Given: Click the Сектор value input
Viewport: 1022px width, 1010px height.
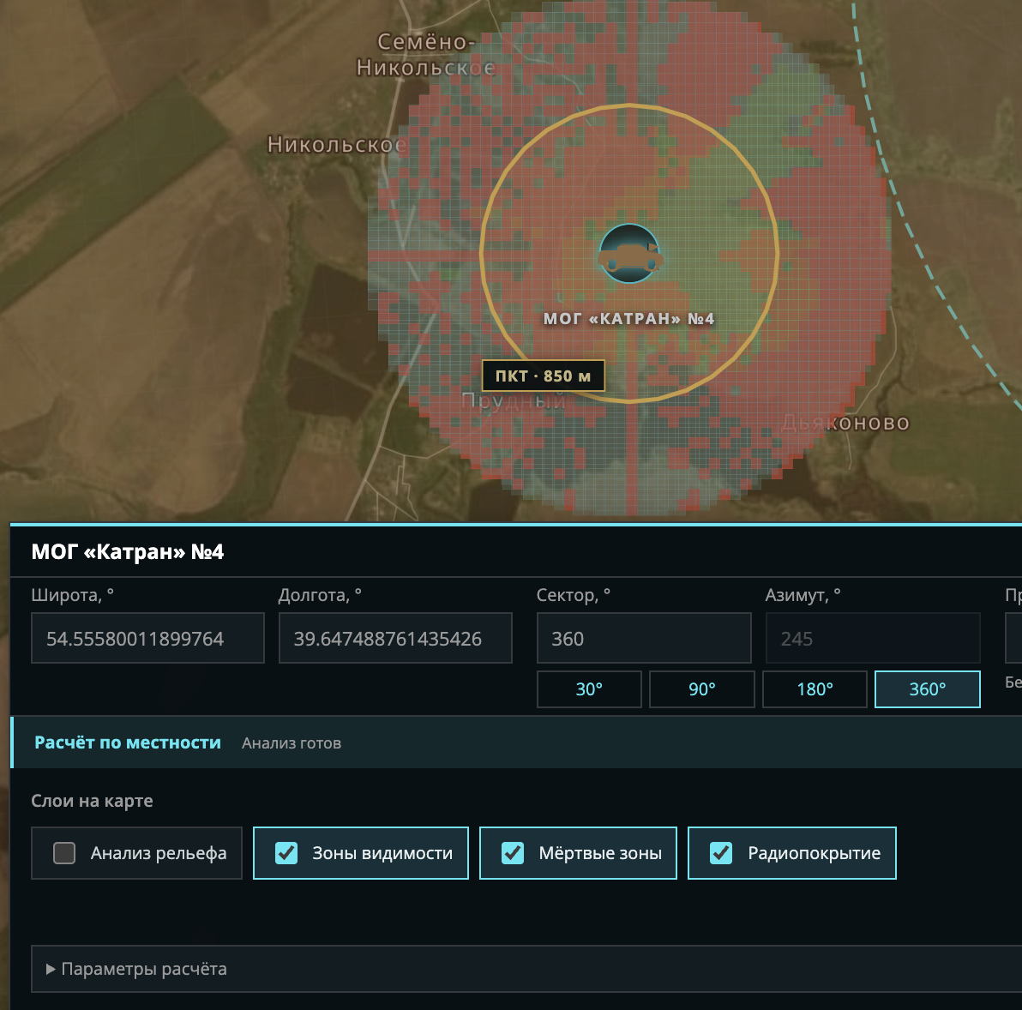Looking at the screenshot, I should click(x=644, y=638).
